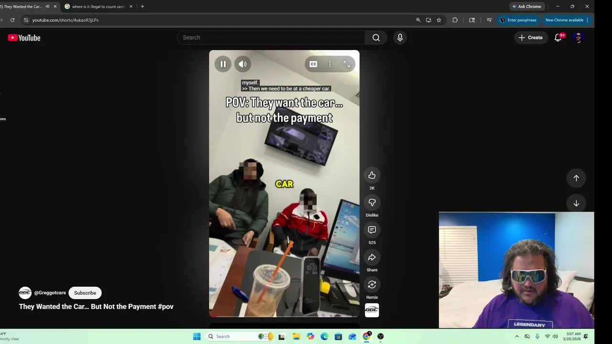Close the 'where is it illegal' tab
The width and height of the screenshot is (612, 344).
pos(131,7)
